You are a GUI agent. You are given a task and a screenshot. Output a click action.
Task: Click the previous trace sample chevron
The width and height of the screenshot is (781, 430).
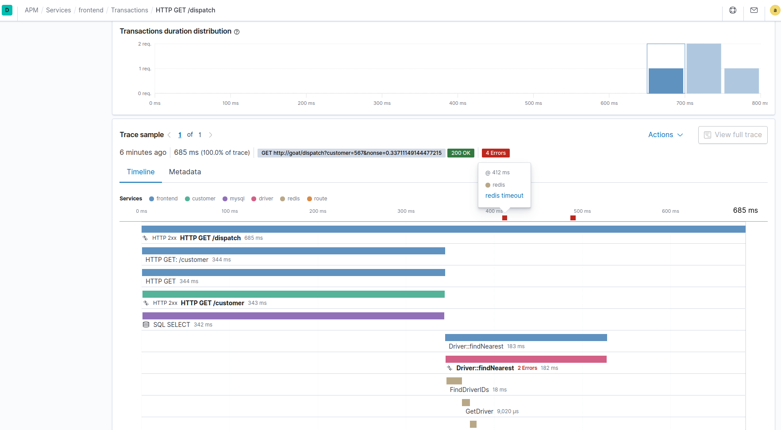pyautogui.click(x=169, y=134)
